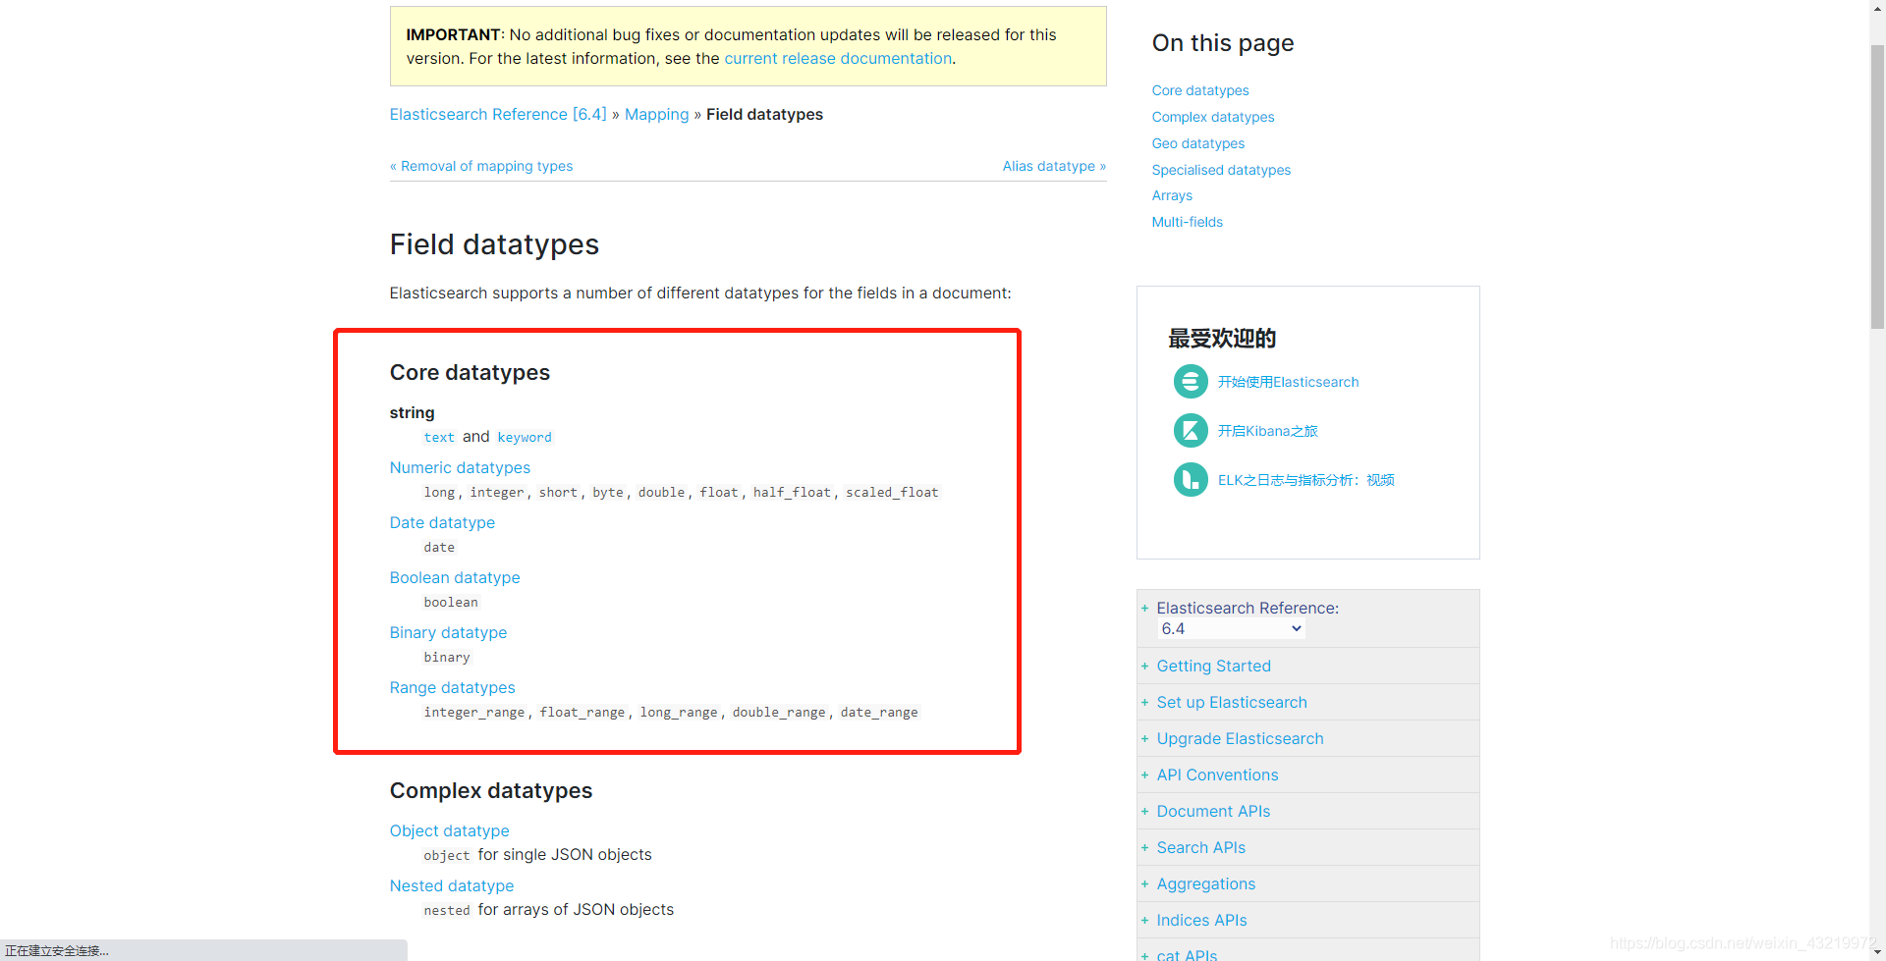The height and width of the screenshot is (961, 1886).
Task: Open the Range datatypes link
Action: point(452,687)
